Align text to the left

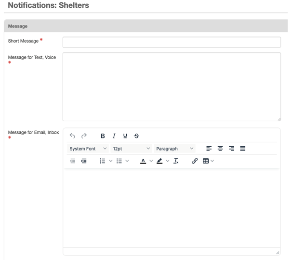click(209, 149)
